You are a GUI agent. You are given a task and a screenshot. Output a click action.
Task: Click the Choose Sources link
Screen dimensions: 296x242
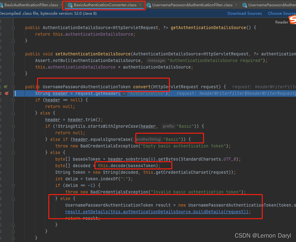(x=282, y=13)
